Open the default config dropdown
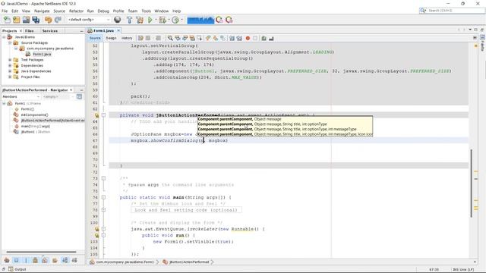The height and width of the screenshot is (273, 486). (89, 20)
